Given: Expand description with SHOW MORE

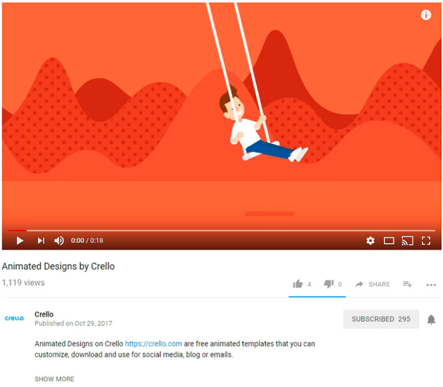Looking at the screenshot, I should click(x=55, y=379).
